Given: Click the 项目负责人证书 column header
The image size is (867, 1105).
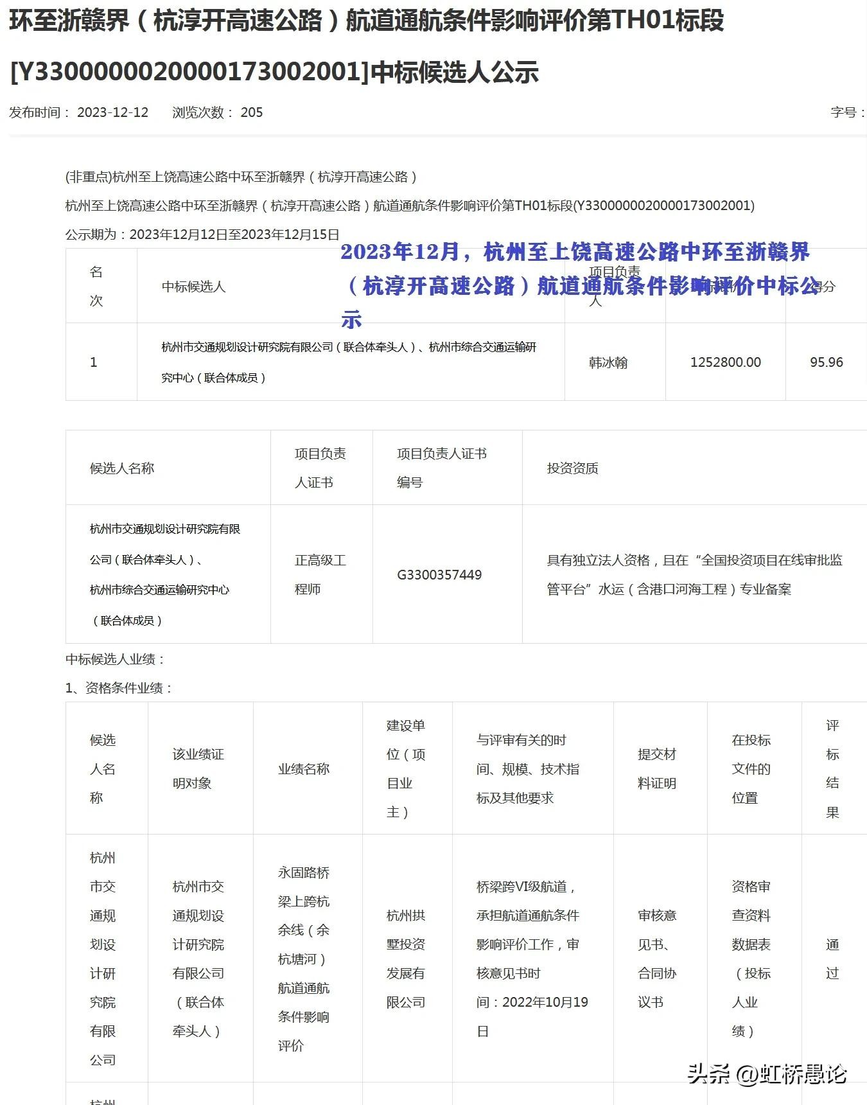Looking at the screenshot, I should click(x=320, y=468).
